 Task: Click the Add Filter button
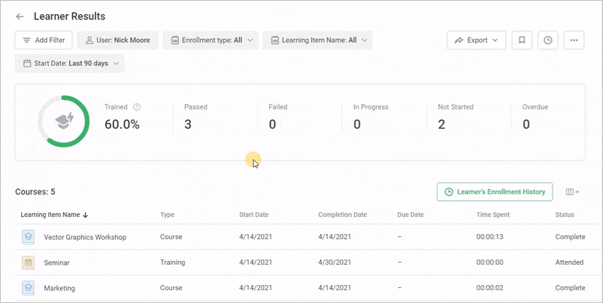coord(44,40)
